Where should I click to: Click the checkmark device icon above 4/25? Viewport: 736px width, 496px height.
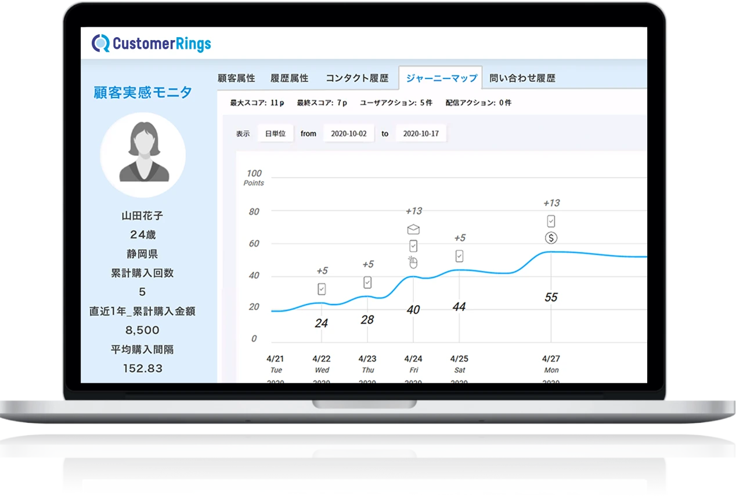(459, 255)
